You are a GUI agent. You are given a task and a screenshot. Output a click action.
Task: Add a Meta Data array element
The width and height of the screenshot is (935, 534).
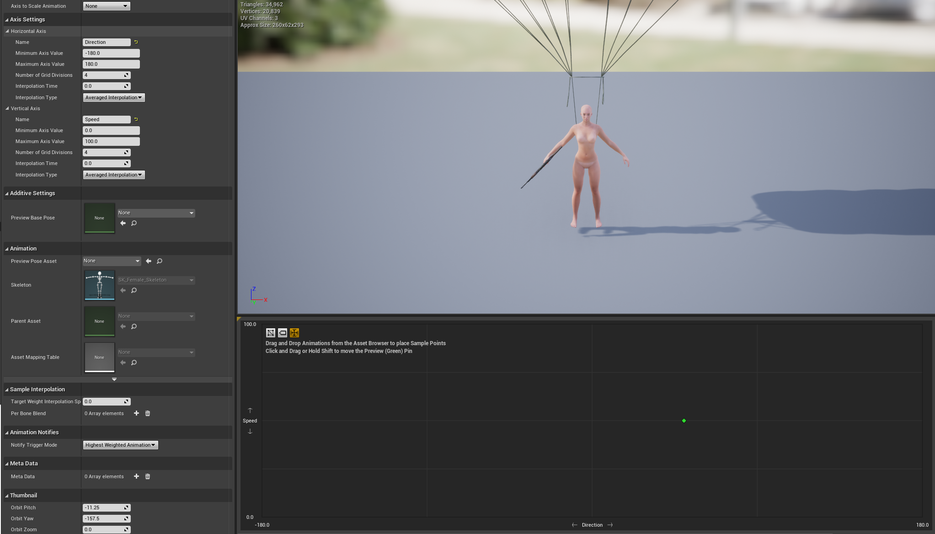pyautogui.click(x=136, y=476)
